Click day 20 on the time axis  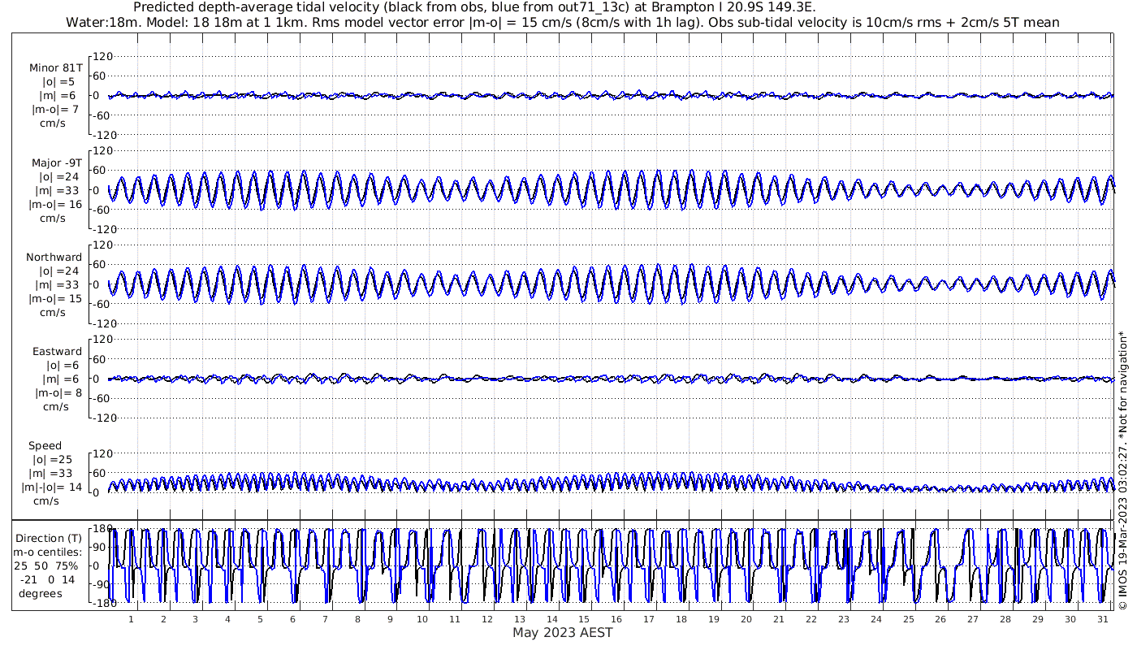coord(746,618)
